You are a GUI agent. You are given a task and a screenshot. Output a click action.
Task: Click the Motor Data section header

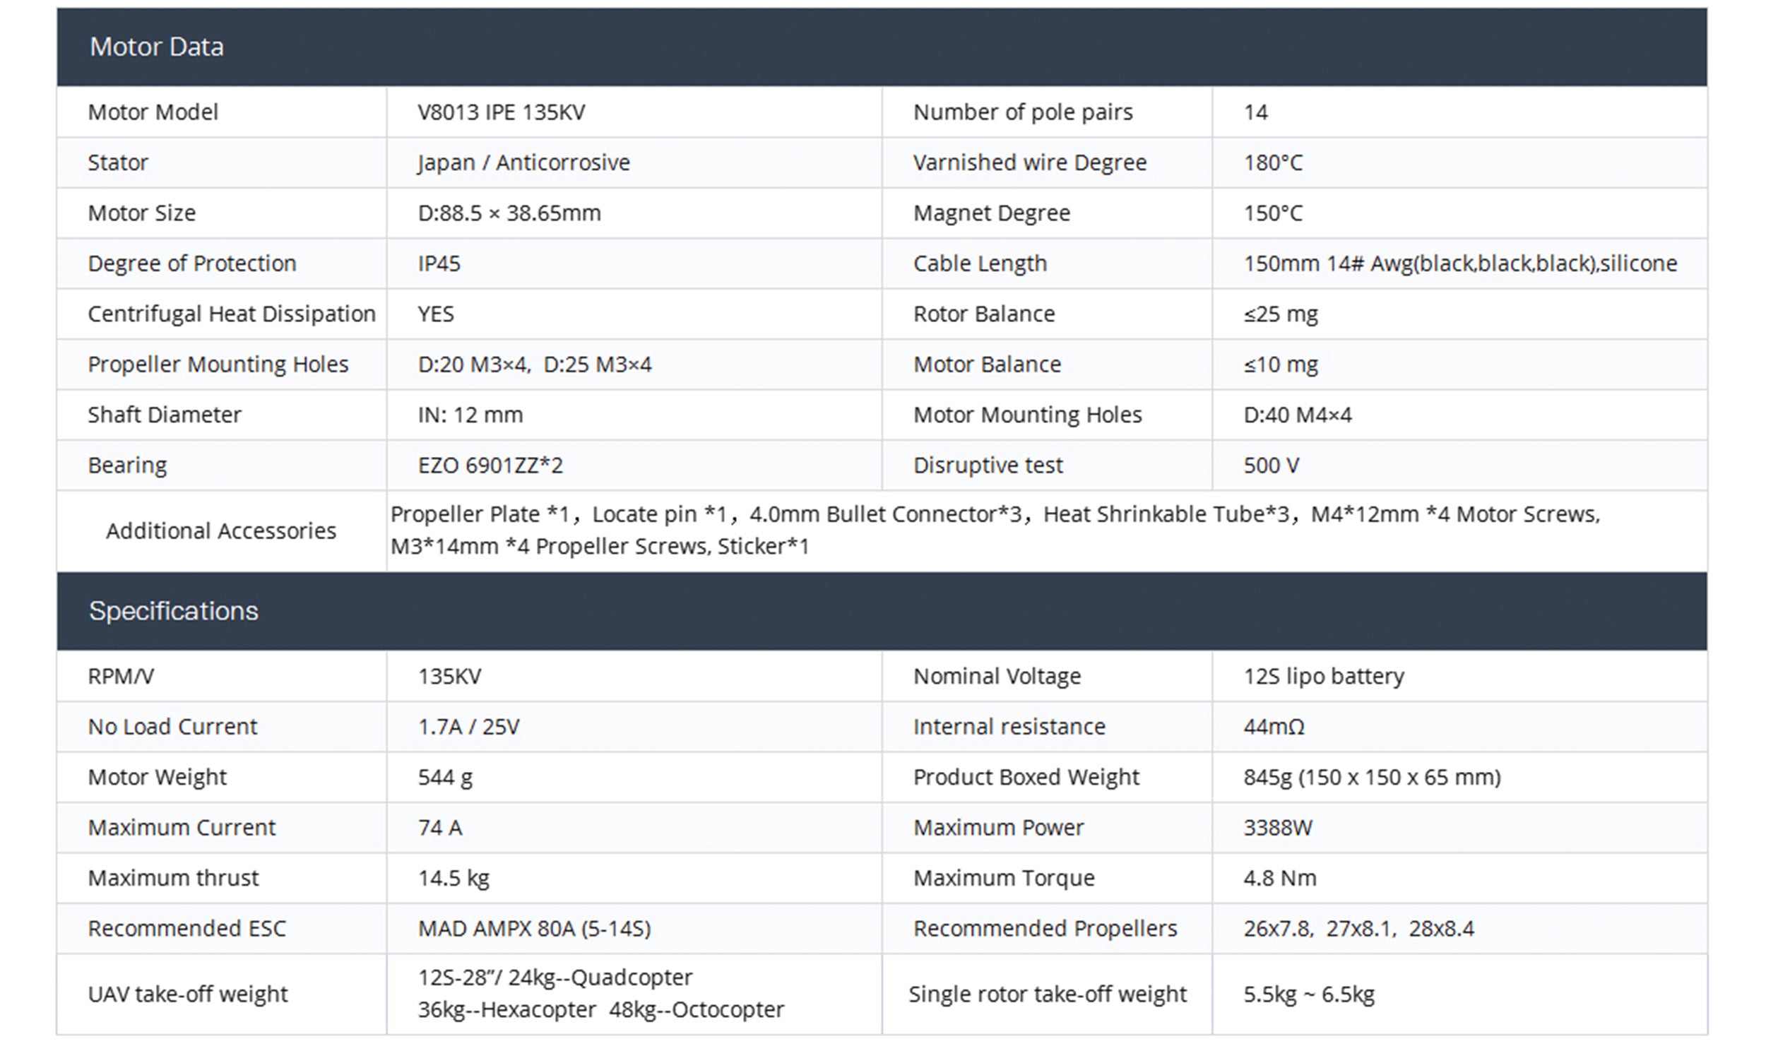(157, 47)
